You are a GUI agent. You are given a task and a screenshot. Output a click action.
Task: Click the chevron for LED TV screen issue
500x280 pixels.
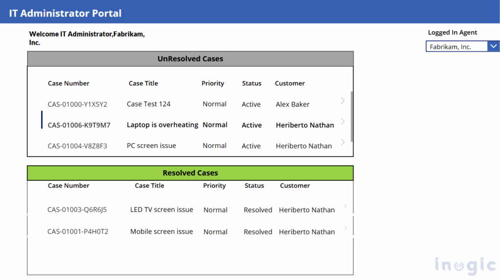pos(346,206)
